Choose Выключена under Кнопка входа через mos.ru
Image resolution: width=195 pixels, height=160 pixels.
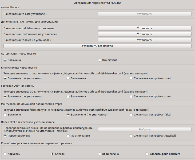68,78
